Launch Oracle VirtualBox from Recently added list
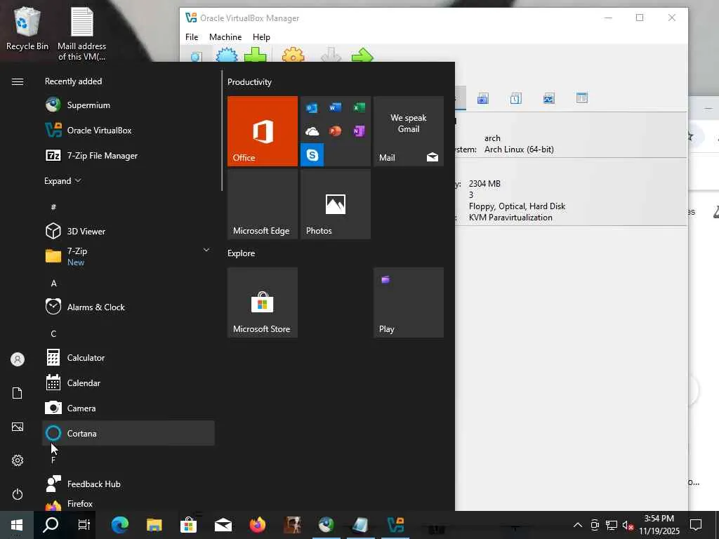The height and width of the screenshot is (539, 719). pyautogui.click(x=128, y=130)
